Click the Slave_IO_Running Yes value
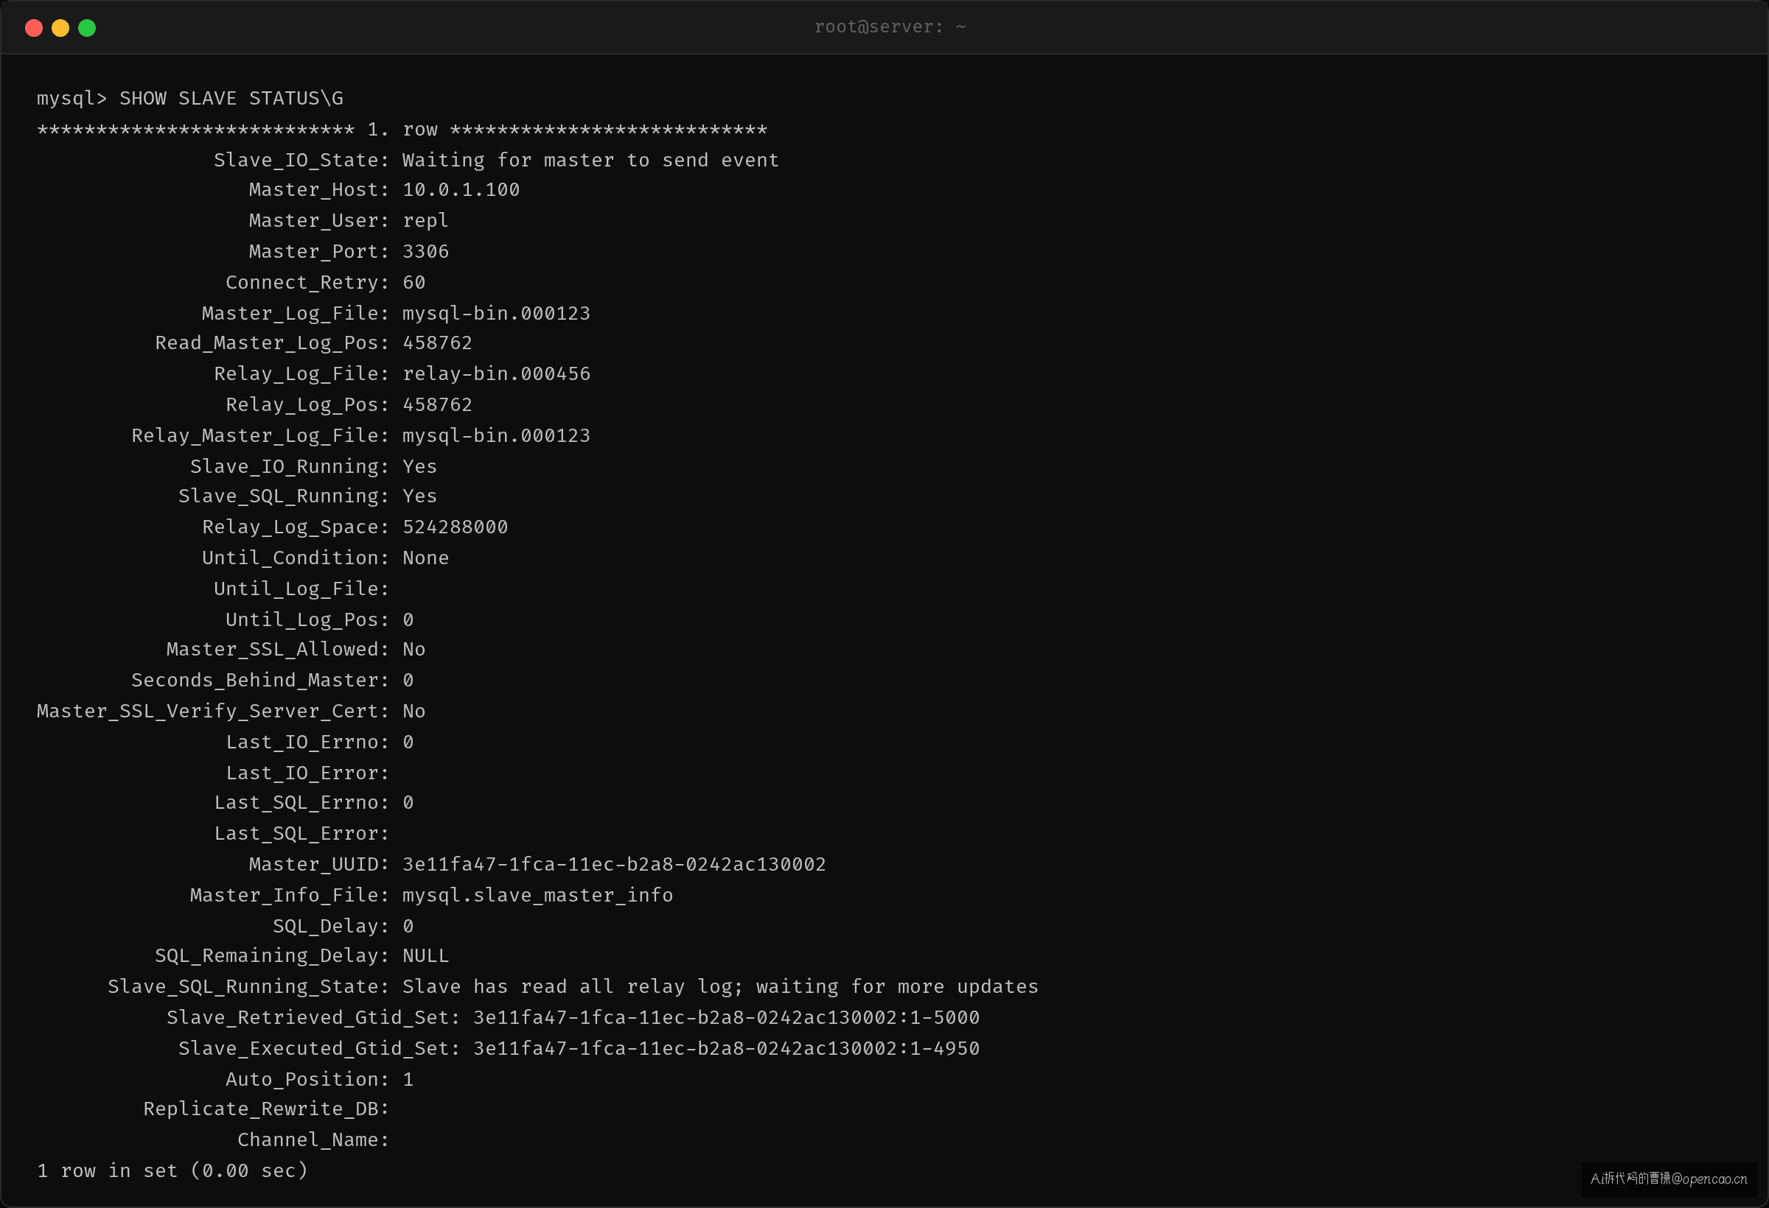This screenshot has width=1769, height=1208. pyautogui.click(x=419, y=466)
